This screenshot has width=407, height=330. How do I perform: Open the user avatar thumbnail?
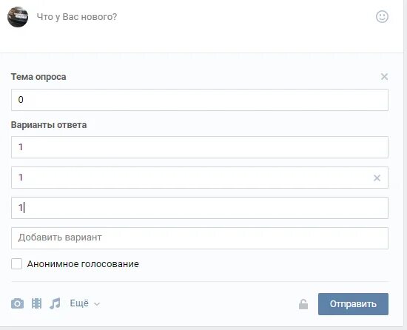click(18, 17)
